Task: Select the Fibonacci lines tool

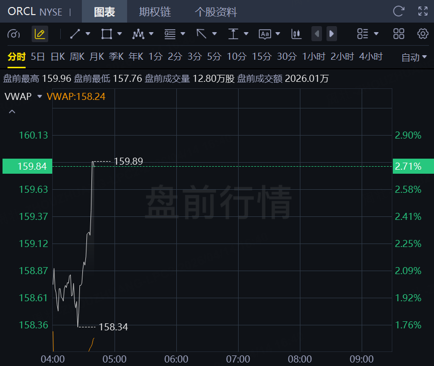Action: coord(170,34)
